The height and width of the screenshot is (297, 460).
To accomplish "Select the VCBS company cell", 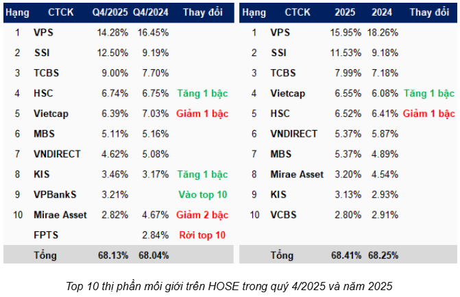I will [284, 215].
